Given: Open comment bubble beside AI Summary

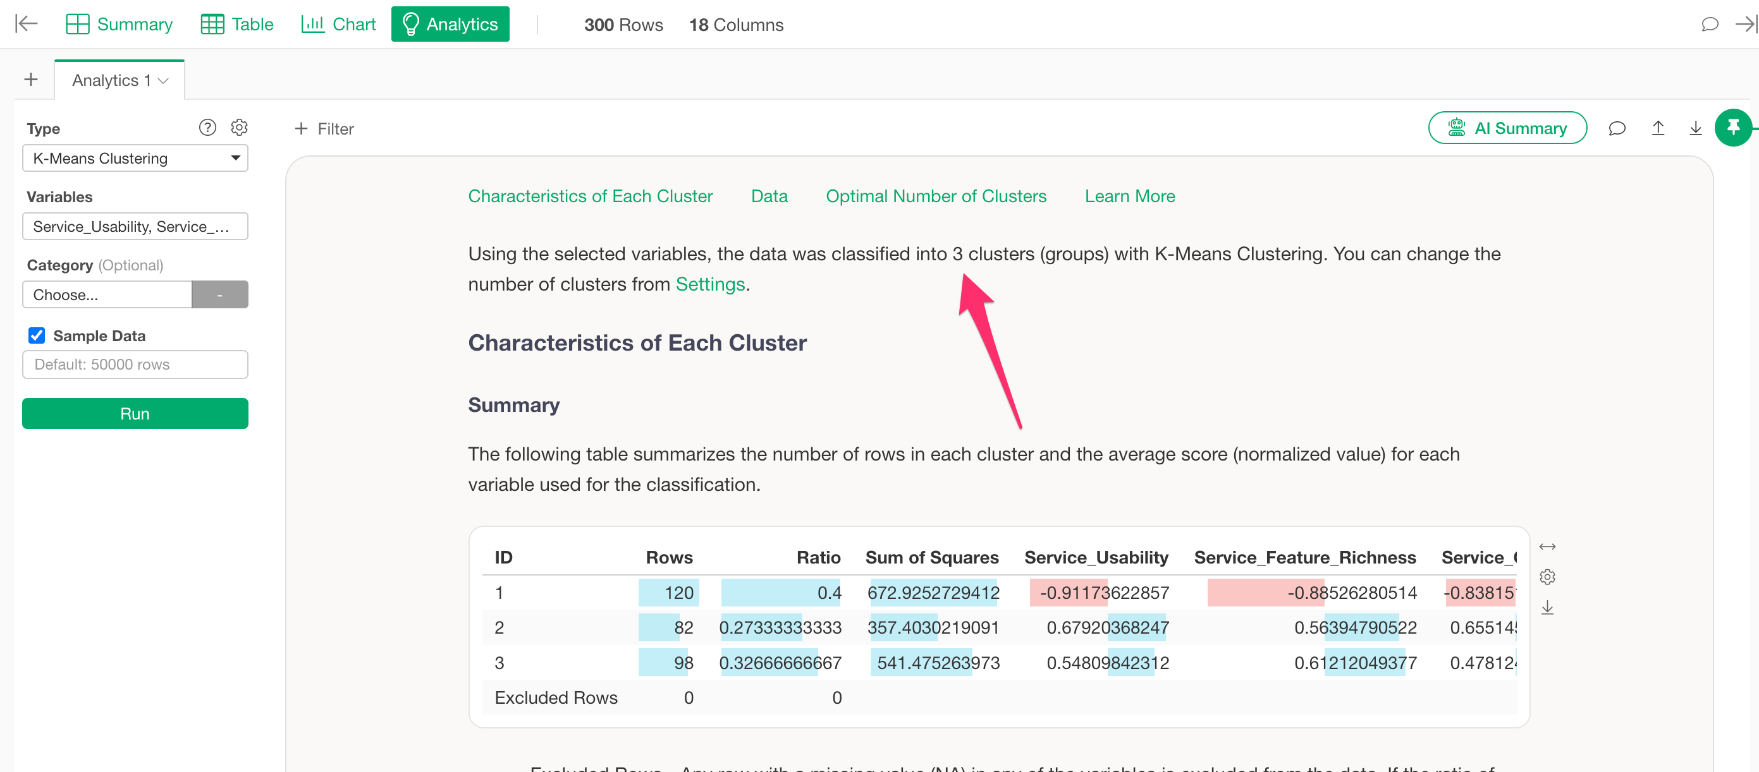Looking at the screenshot, I should [x=1616, y=128].
